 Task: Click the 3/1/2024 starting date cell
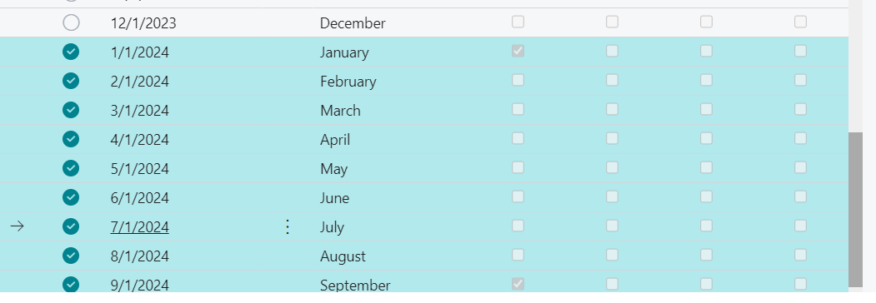tap(140, 111)
